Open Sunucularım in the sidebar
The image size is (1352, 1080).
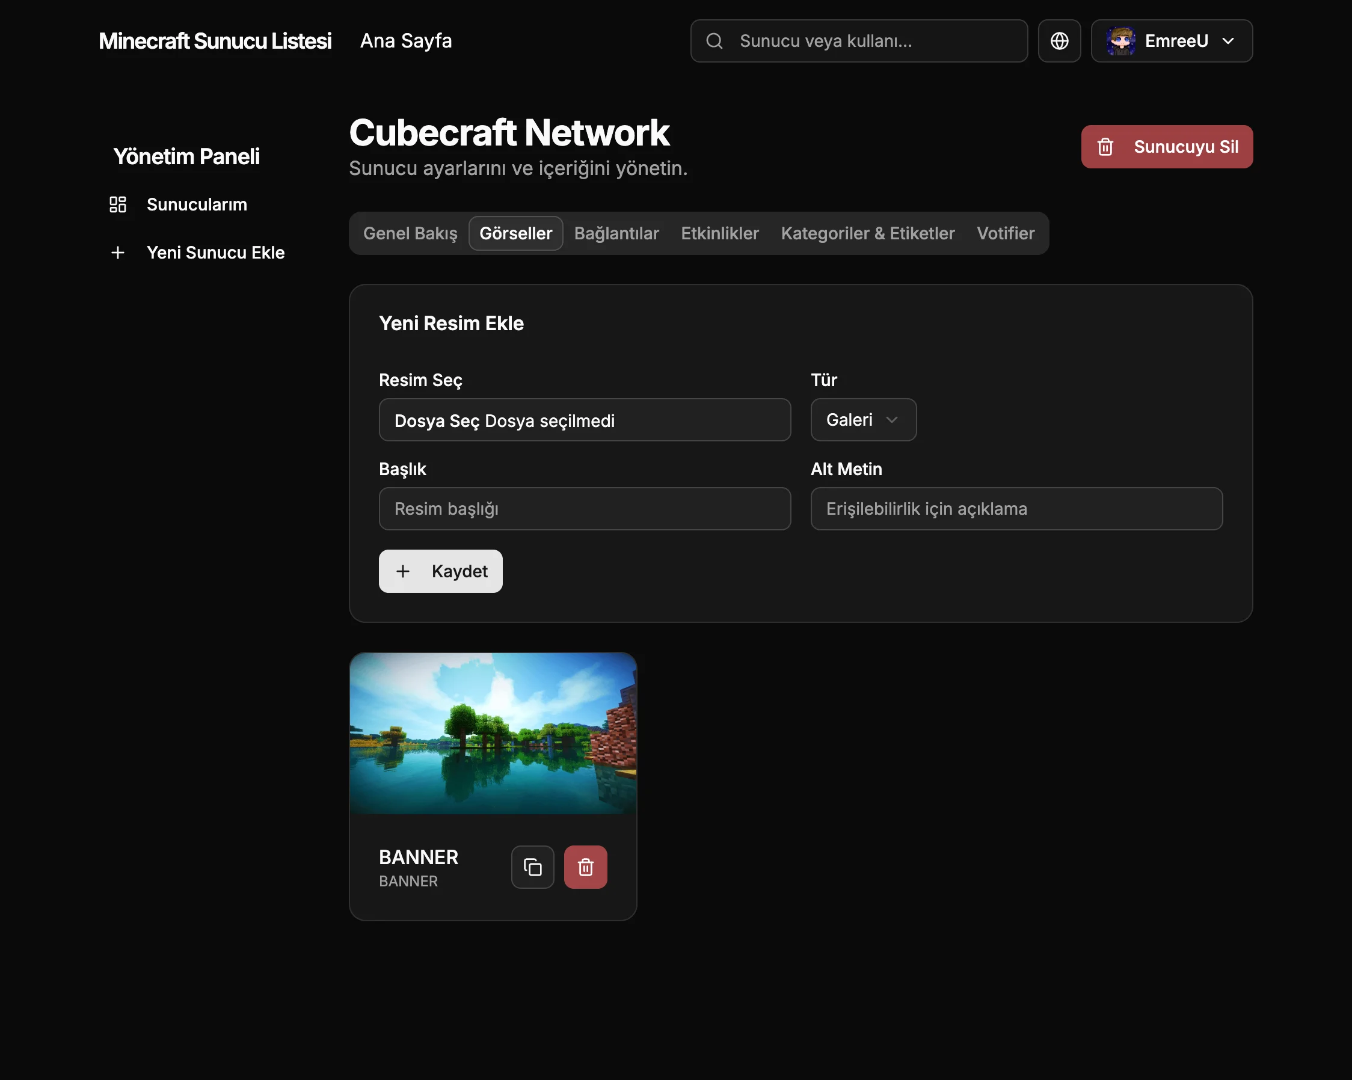[x=197, y=204]
